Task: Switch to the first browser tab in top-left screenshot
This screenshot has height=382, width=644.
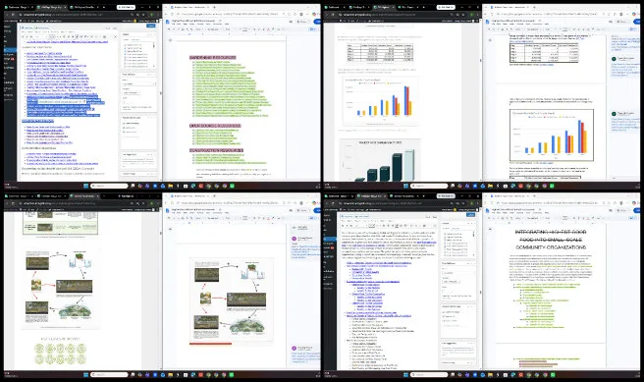Action: (x=20, y=7)
